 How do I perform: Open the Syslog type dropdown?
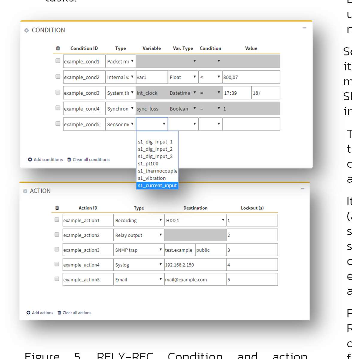[139, 265]
